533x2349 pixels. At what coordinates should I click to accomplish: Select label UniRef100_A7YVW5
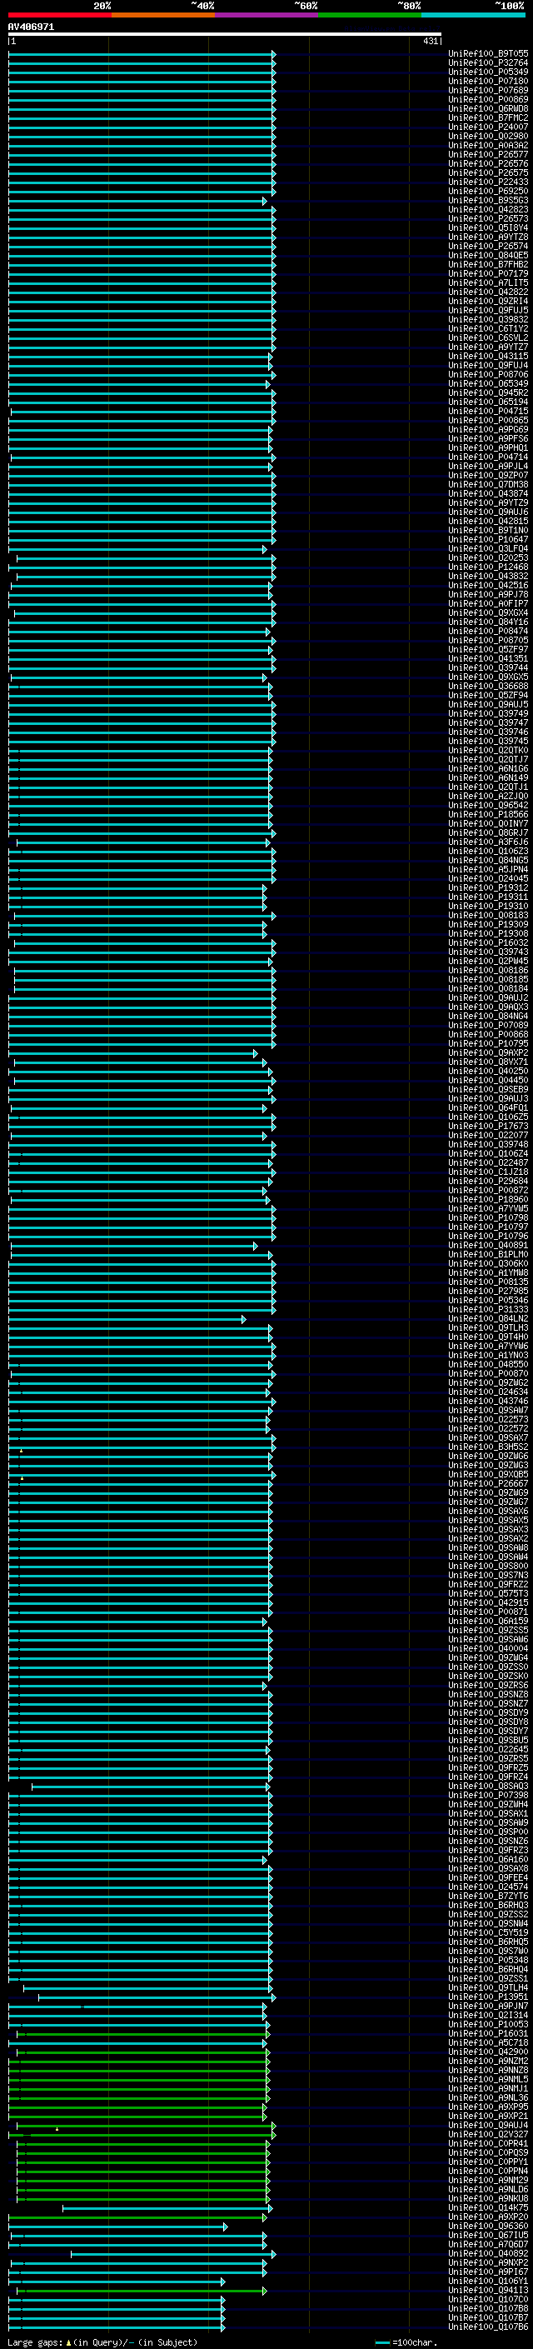[488, 1209]
